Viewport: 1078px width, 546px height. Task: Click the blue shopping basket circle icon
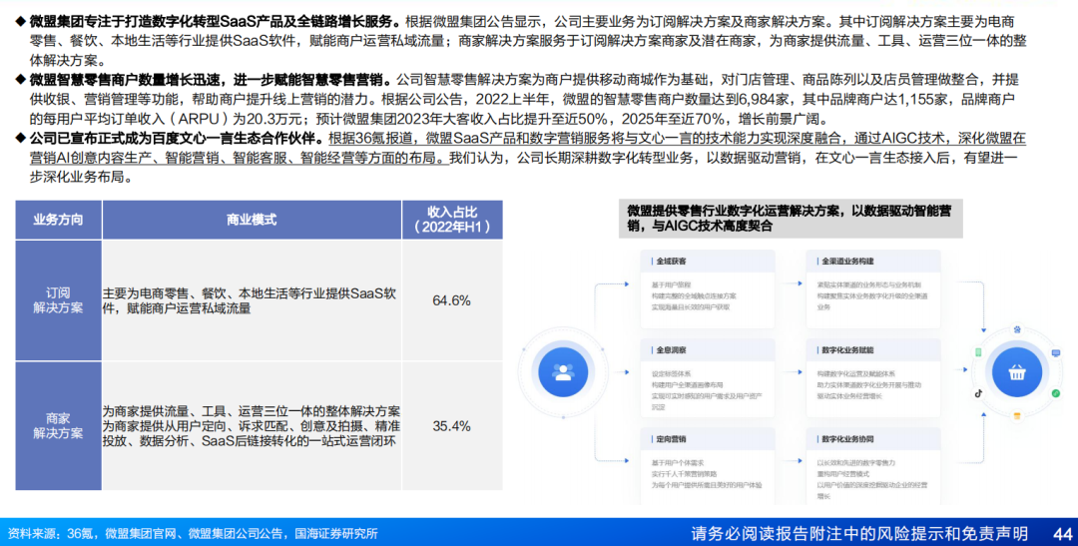pos(1017,372)
